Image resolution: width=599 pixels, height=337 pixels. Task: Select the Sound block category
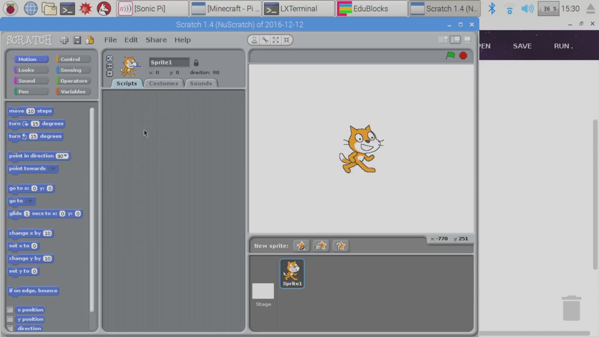pyautogui.click(x=31, y=81)
